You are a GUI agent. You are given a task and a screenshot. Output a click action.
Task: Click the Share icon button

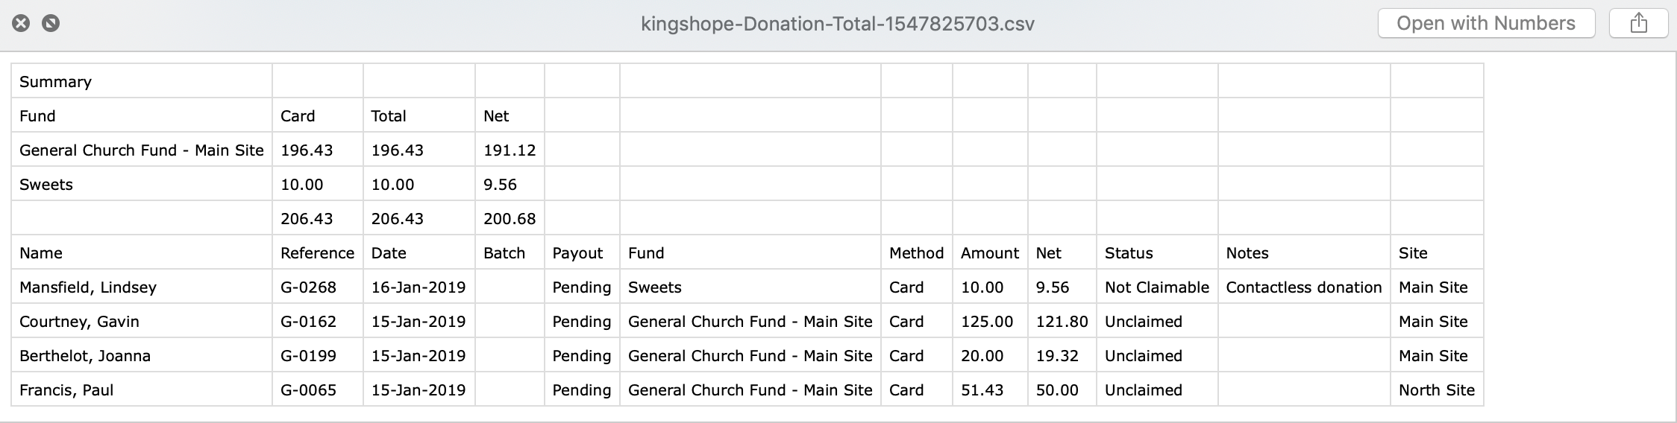(x=1638, y=24)
